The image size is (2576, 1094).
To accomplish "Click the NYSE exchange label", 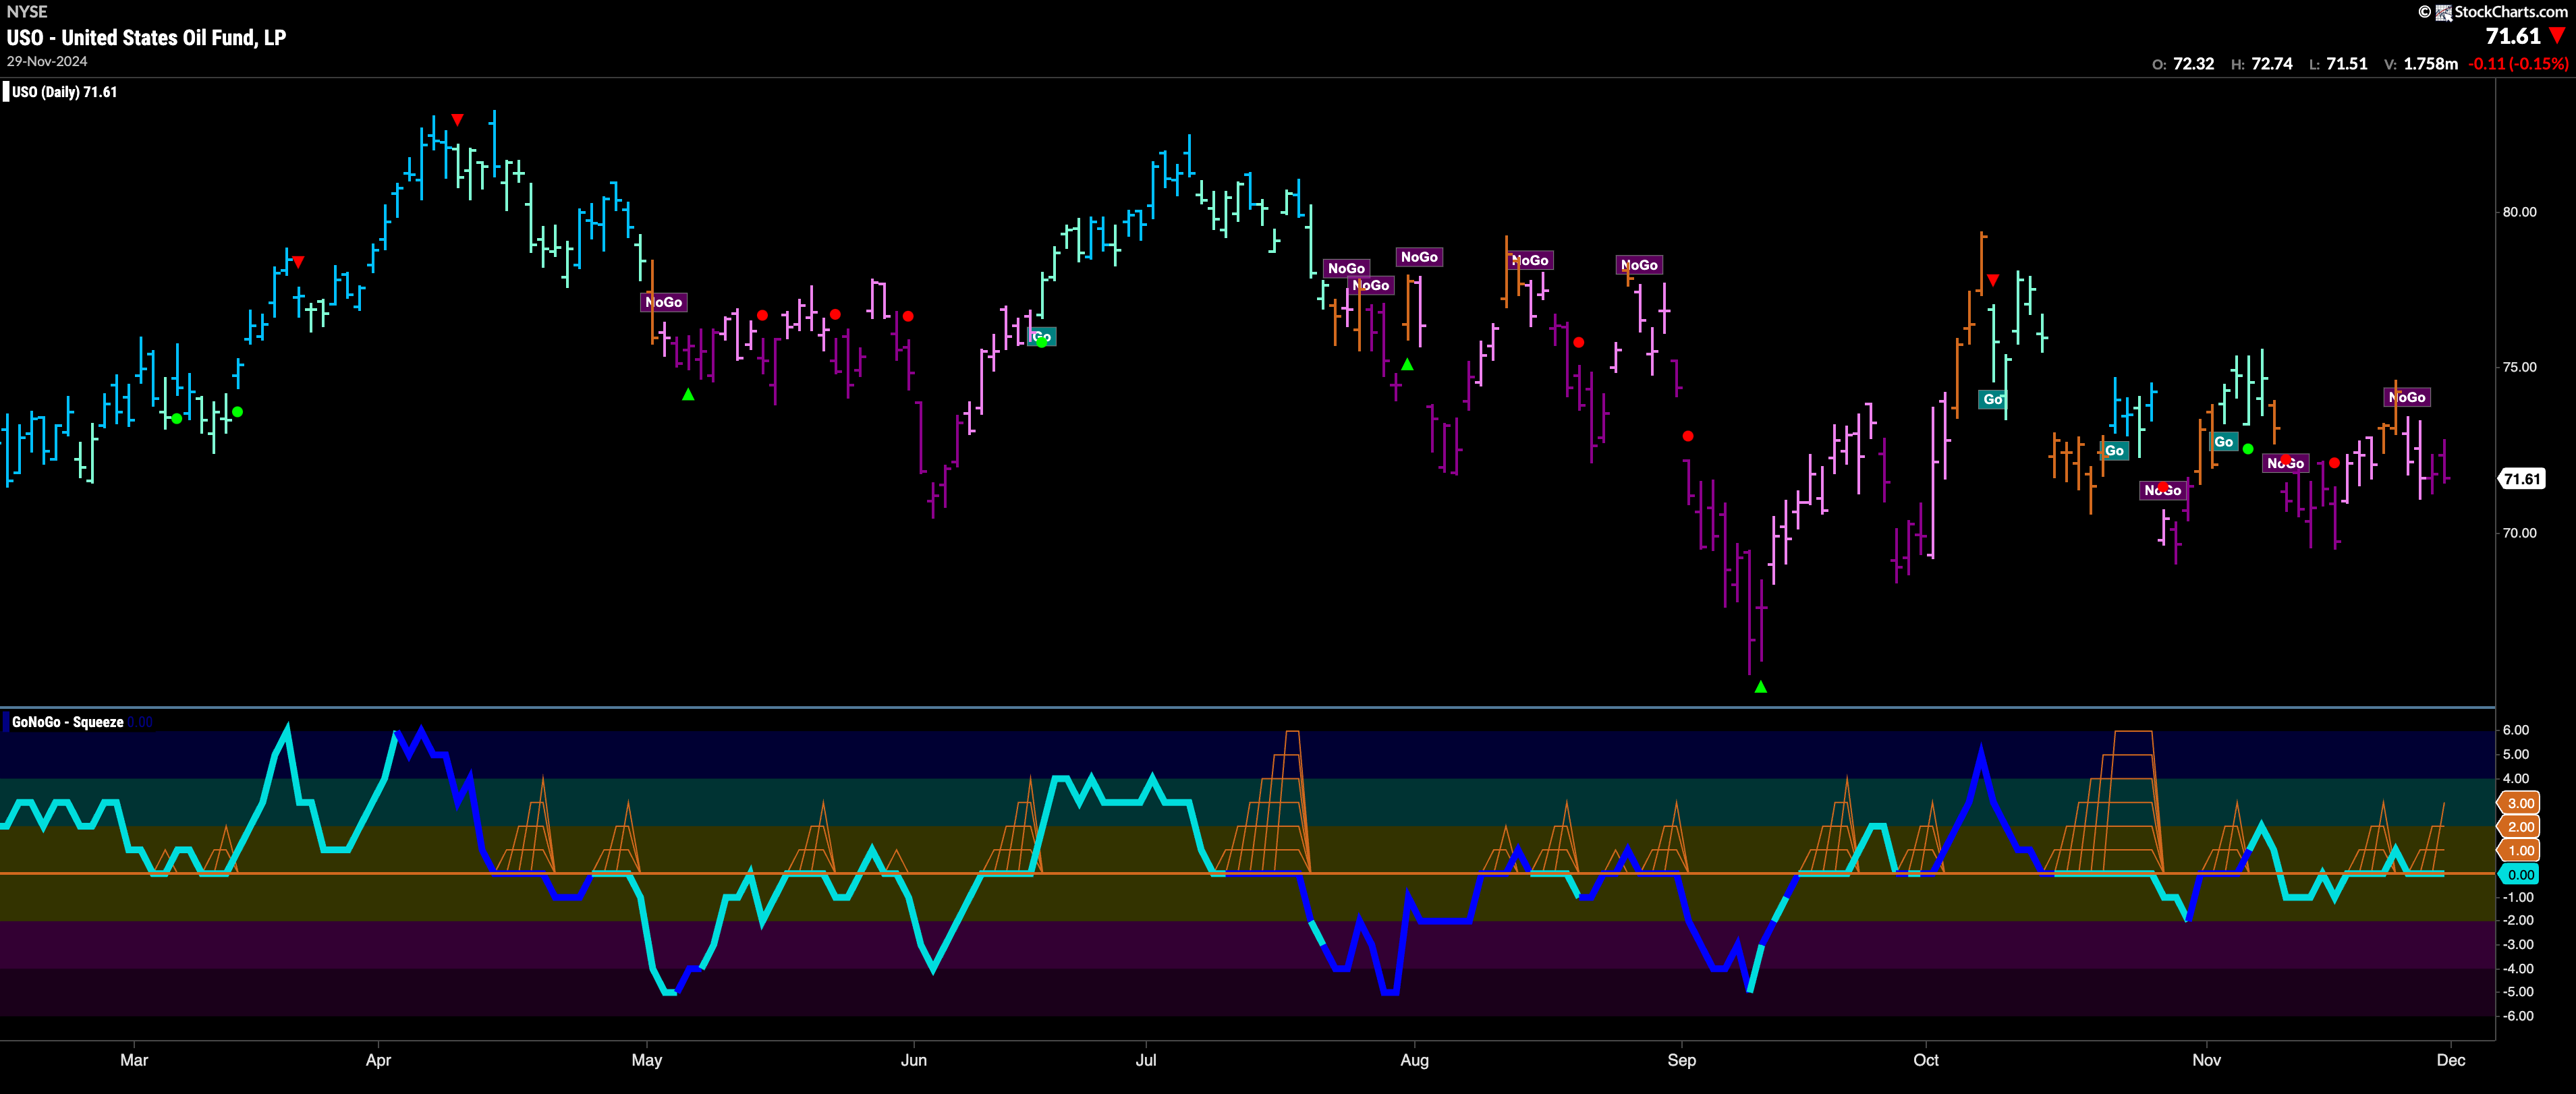I will tap(27, 12).
